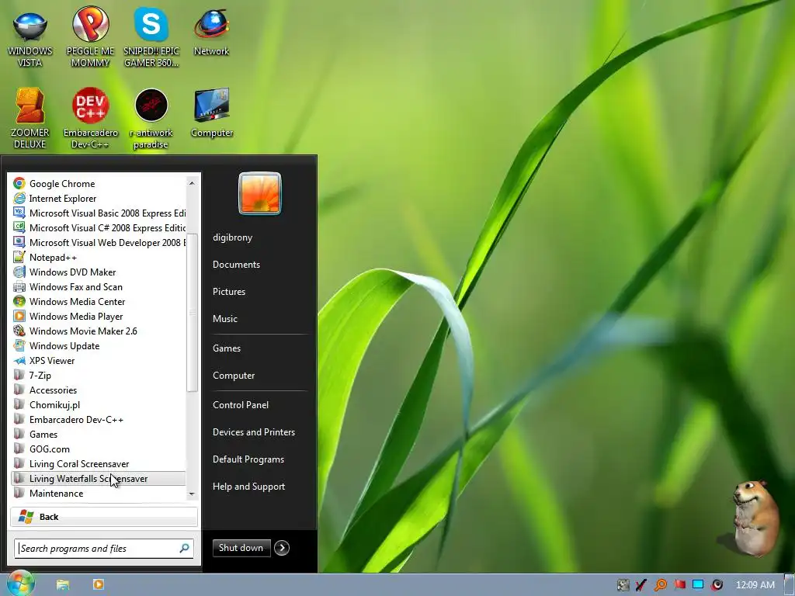Image resolution: width=795 pixels, height=596 pixels.
Task: Open Computer in the Start menu right pane
Action: point(234,376)
